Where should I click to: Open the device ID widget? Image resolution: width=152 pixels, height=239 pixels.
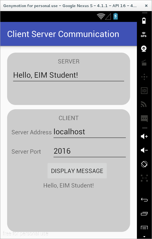pos(144,91)
